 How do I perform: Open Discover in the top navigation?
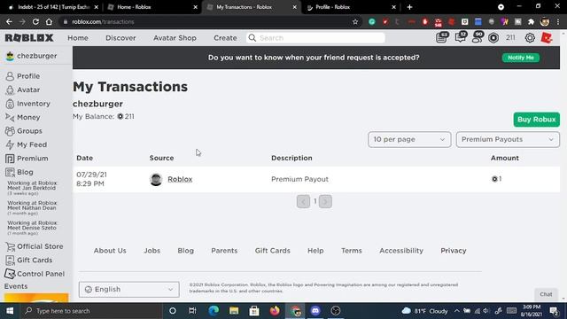point(120,37)
